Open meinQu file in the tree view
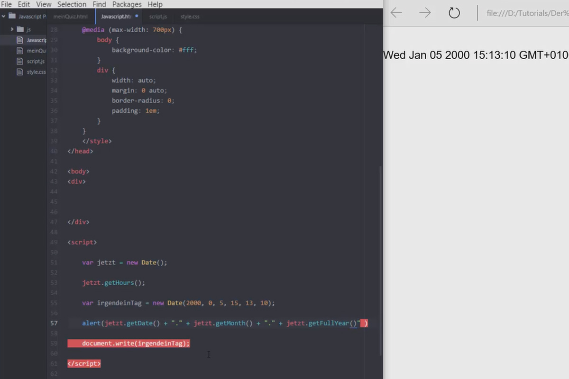This screenshot has height=379, width=569. point(36,51)
